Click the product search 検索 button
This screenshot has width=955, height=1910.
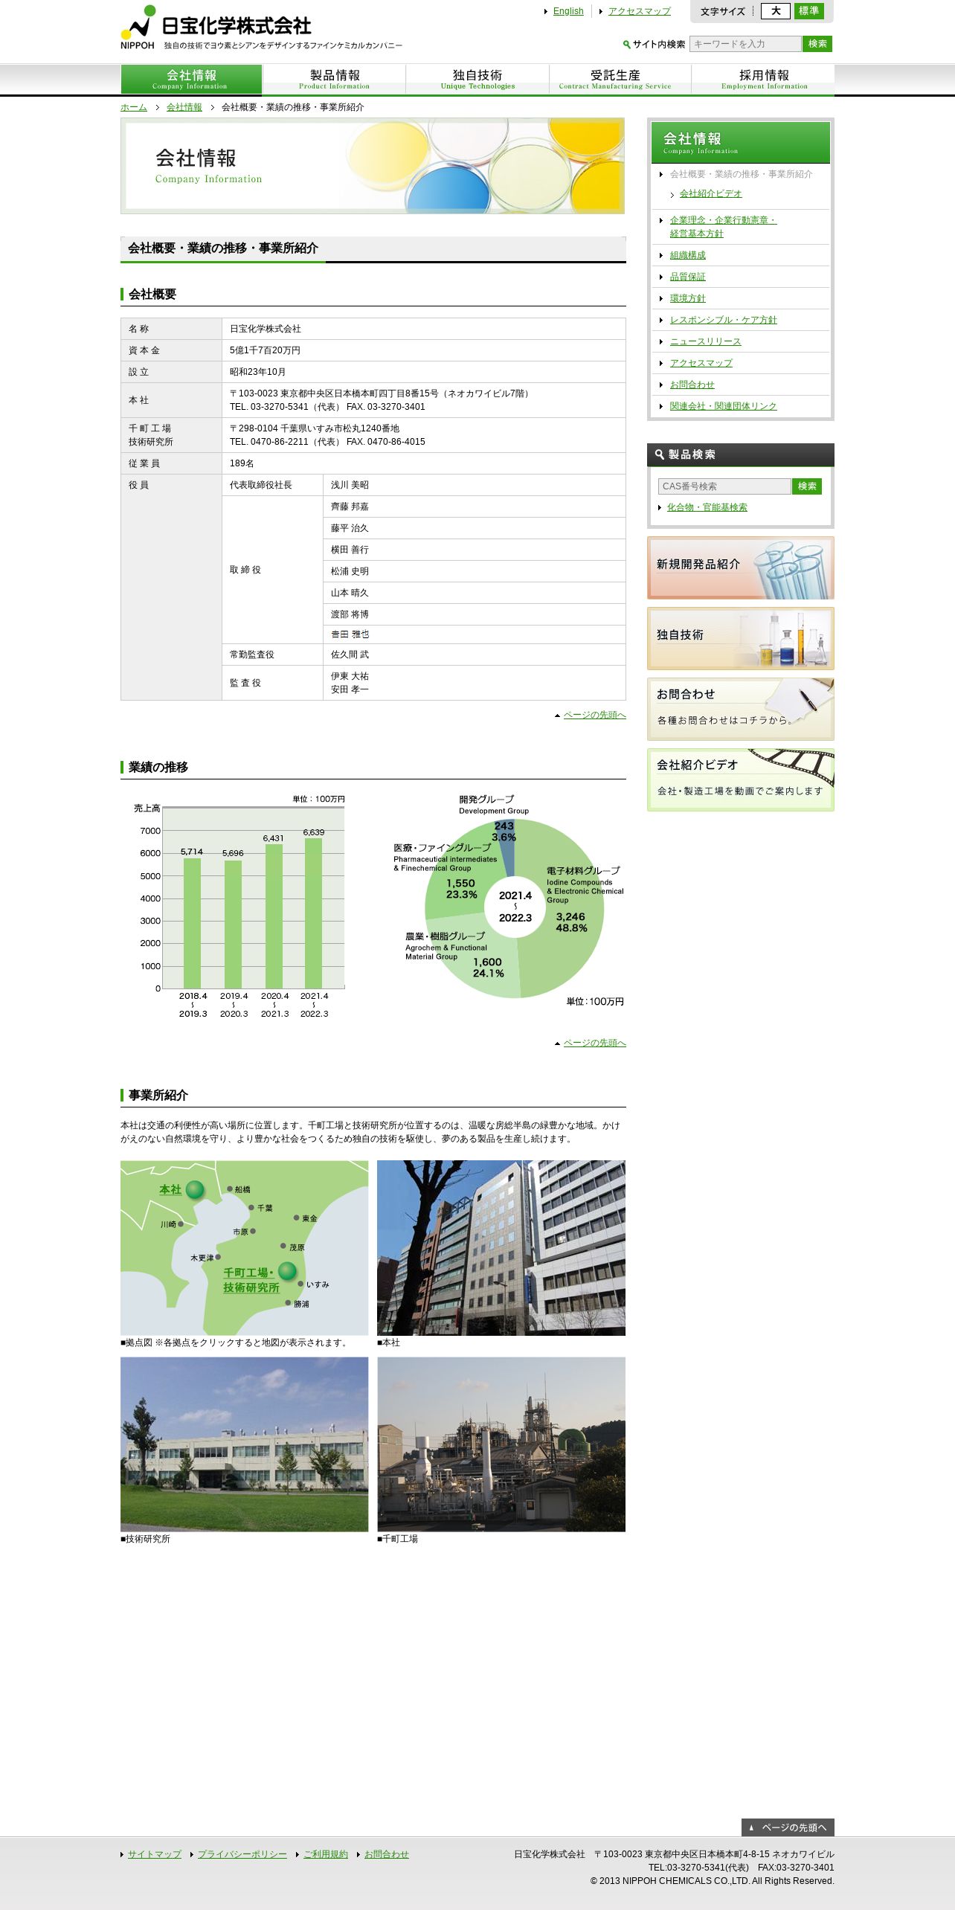(x=807, y=486)
